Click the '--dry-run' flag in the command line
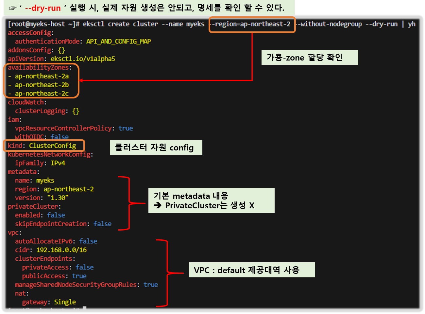This screenshot has height=314, width=425. pyautogui.click(x=382, y=24)
